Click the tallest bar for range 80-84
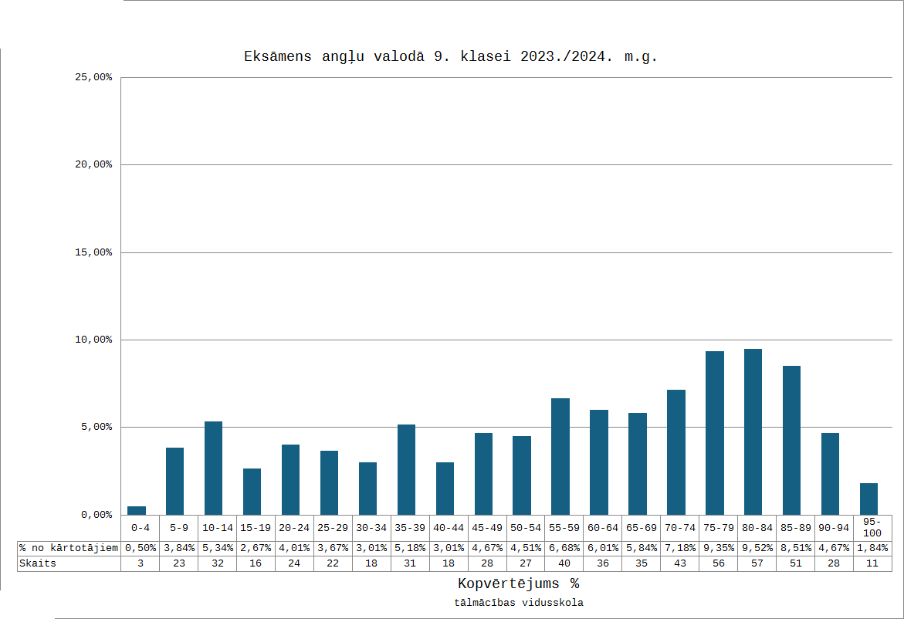The image size is (904, 619). click(753, 431)
